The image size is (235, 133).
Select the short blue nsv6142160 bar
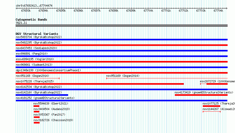click(42, 95)
